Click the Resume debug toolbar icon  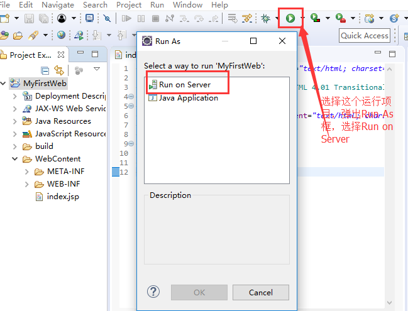click(126, 18)
